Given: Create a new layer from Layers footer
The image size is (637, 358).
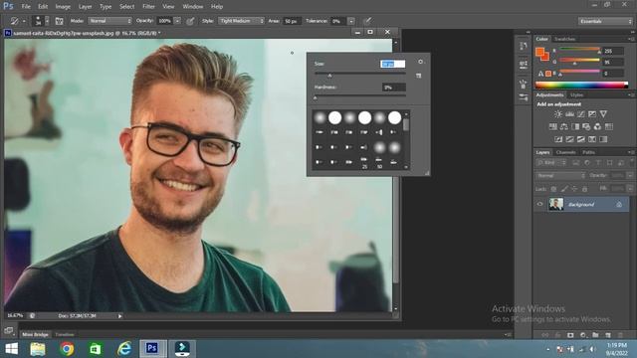Looking at the screenshot, I should click(x=608, y=335).
